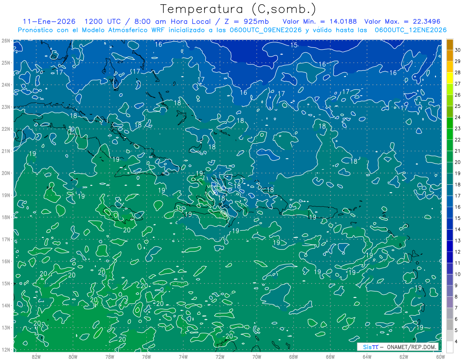
Task: Click the '15N' latitude axis label
Action: 6,283
